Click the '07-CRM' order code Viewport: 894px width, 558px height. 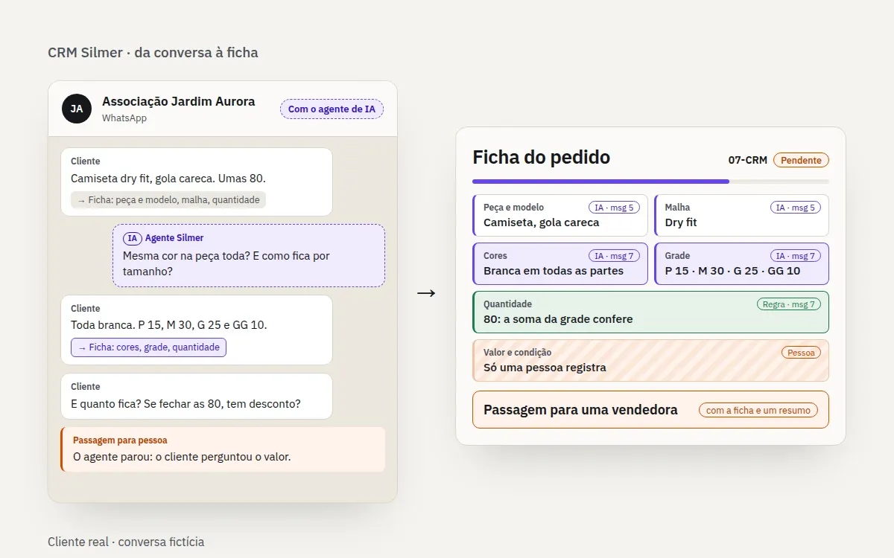(747, 160)
